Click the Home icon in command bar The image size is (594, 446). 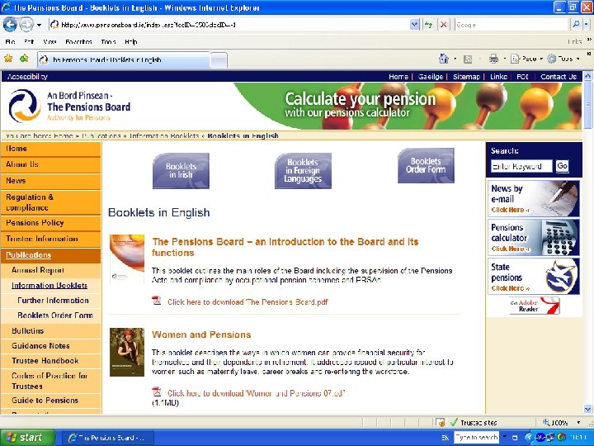tap(444, 59)
